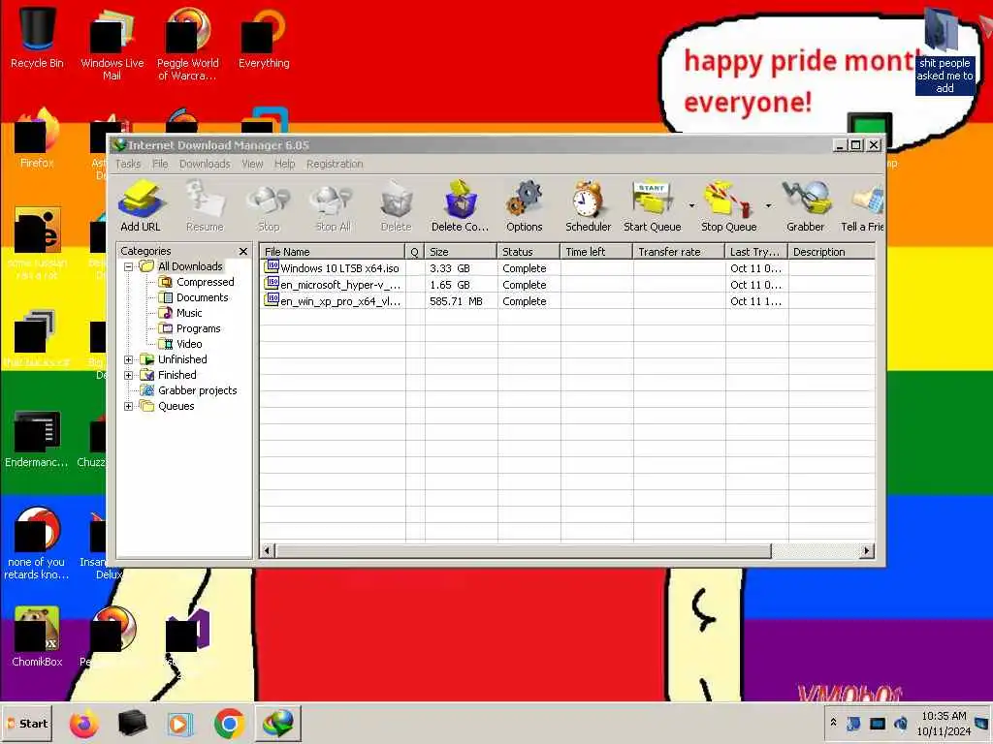Select en_win_xp_pro_x64 download row

tap(567, 301)
